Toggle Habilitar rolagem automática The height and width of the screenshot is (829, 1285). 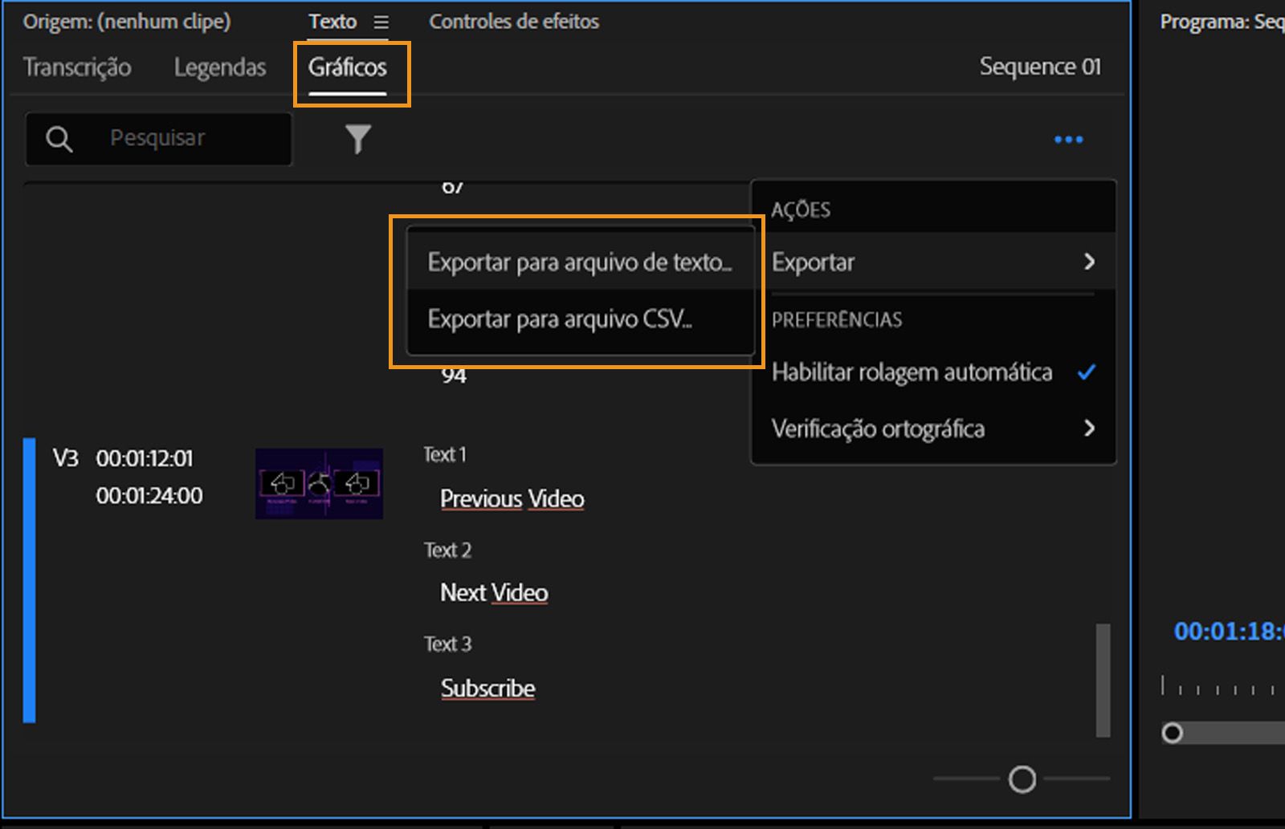pyautogui.click(x=912, y=372)
